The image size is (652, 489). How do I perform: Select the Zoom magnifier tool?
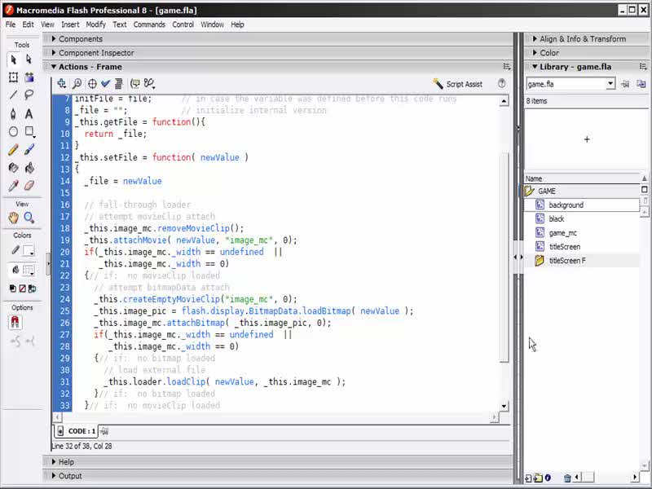29,218
